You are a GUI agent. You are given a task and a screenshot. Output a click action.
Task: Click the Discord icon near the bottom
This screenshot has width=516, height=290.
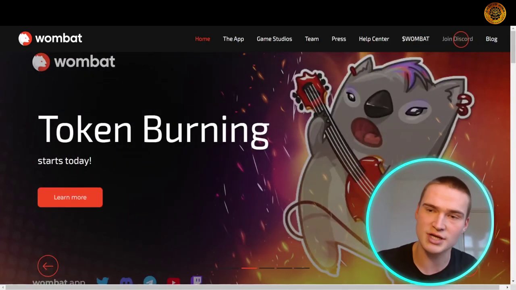click(126, 281)
